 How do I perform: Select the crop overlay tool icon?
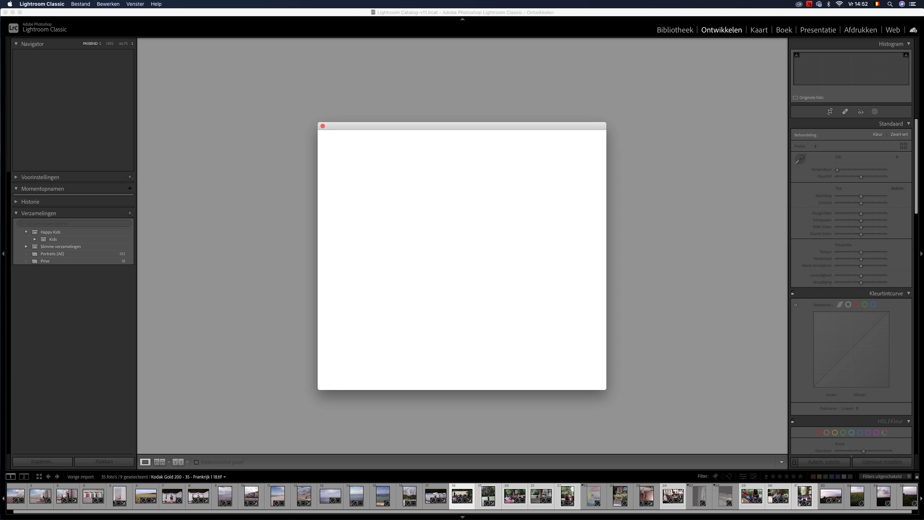coord(830,112)
